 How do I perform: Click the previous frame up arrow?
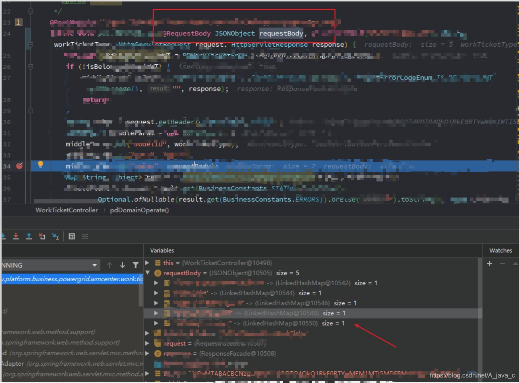pos(110,265)
